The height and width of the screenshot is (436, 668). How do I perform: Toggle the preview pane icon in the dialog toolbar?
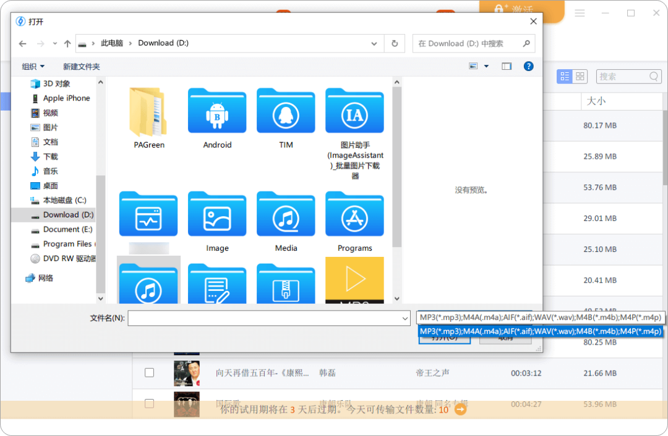point(507,65)
